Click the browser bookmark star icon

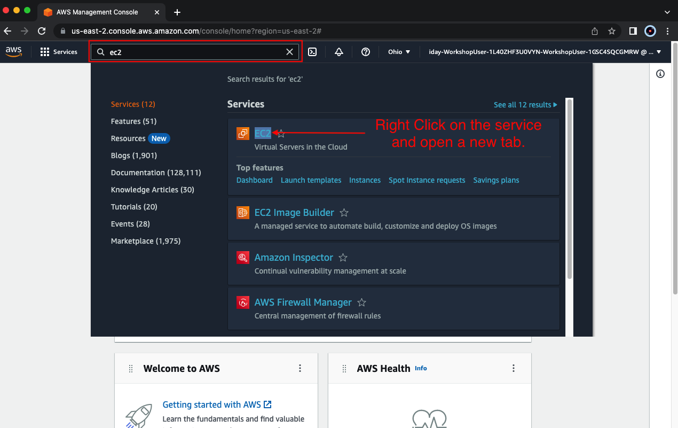pos(612,31)
